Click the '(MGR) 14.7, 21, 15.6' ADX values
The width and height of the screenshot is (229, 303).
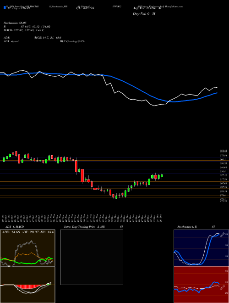tap(48, 38)
